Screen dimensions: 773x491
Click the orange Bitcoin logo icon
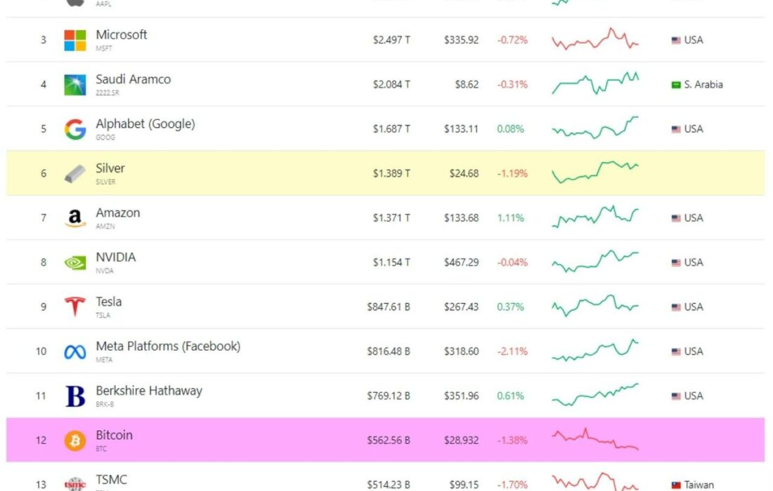[75, 440]
